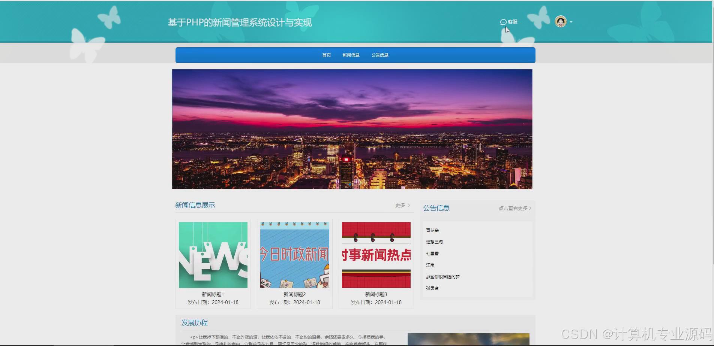
Task: Open the 江南 announcement
Action: click(430, 265)
